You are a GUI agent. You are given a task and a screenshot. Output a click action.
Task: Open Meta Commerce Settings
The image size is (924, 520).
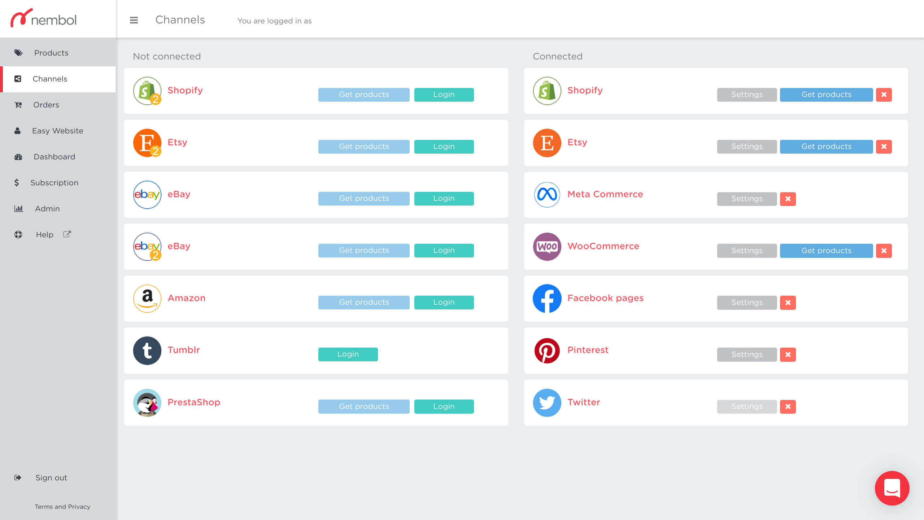(747, 199)
